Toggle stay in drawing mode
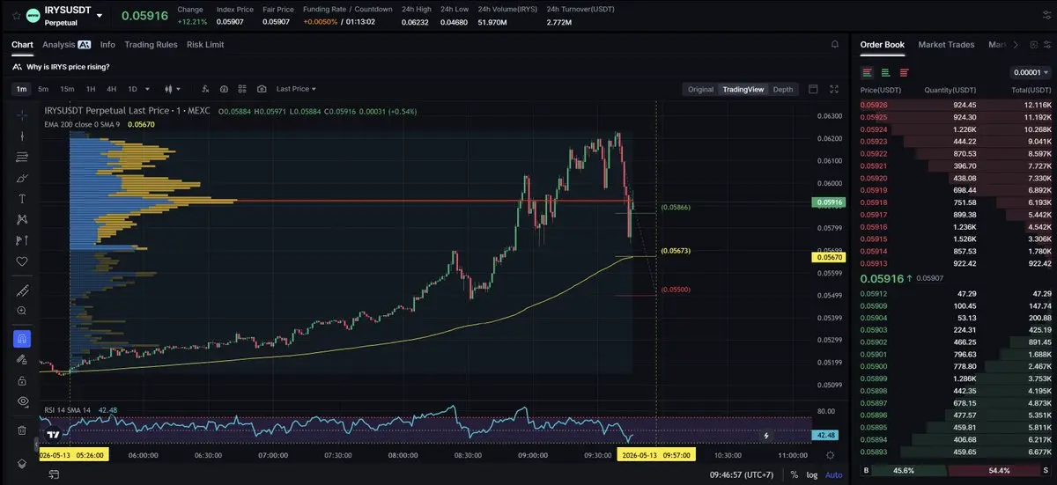Screen dimensions: 1057x485 tap(22, 359)
